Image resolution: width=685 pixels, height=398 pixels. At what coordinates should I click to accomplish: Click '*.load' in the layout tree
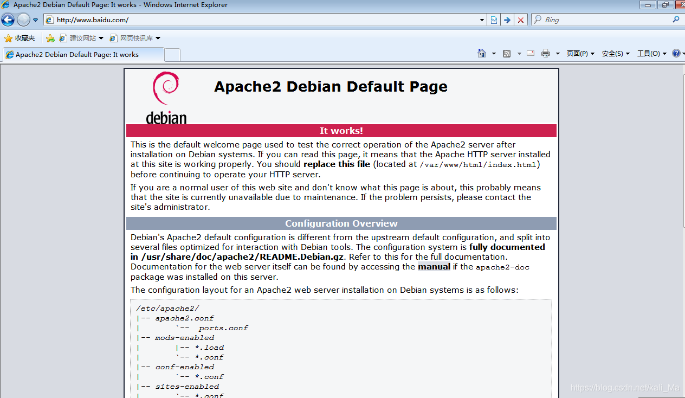coord(209,348)
